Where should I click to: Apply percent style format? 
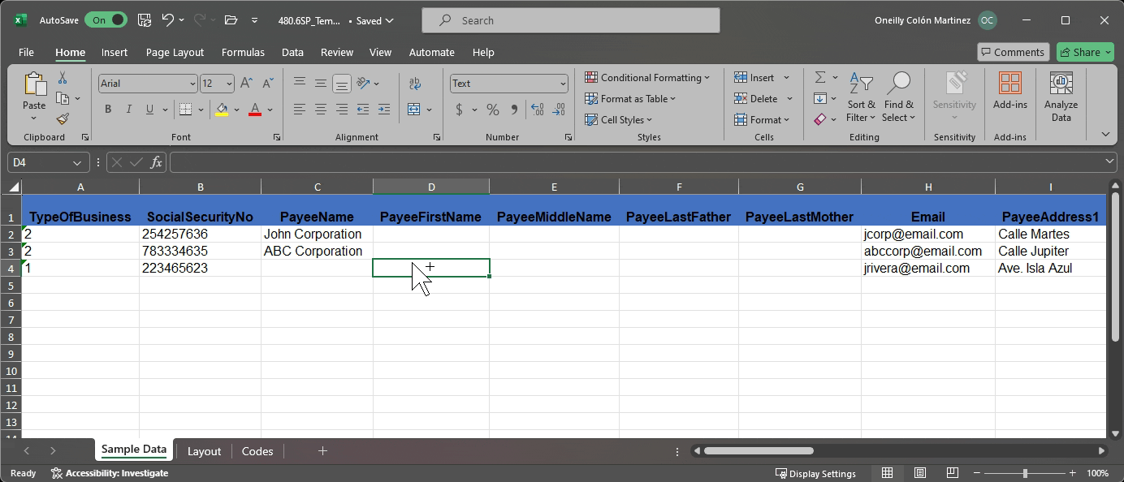(493, 109)
